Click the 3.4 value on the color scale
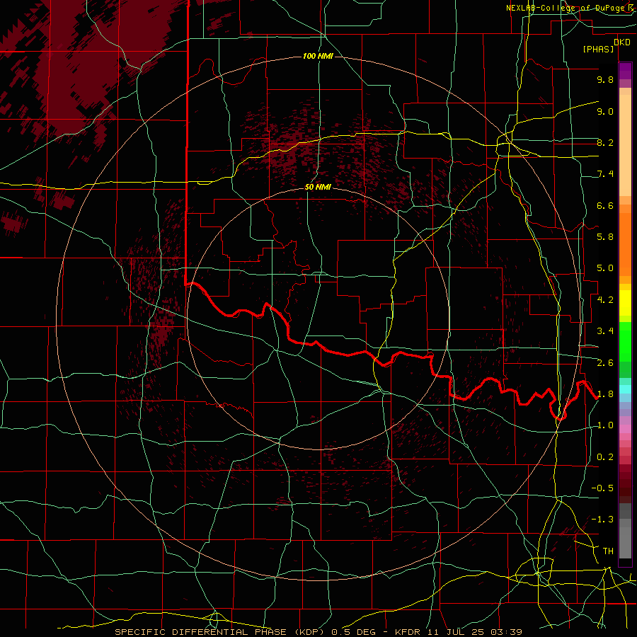The width and height of the screenshot is (637, 637). (605, 331)
